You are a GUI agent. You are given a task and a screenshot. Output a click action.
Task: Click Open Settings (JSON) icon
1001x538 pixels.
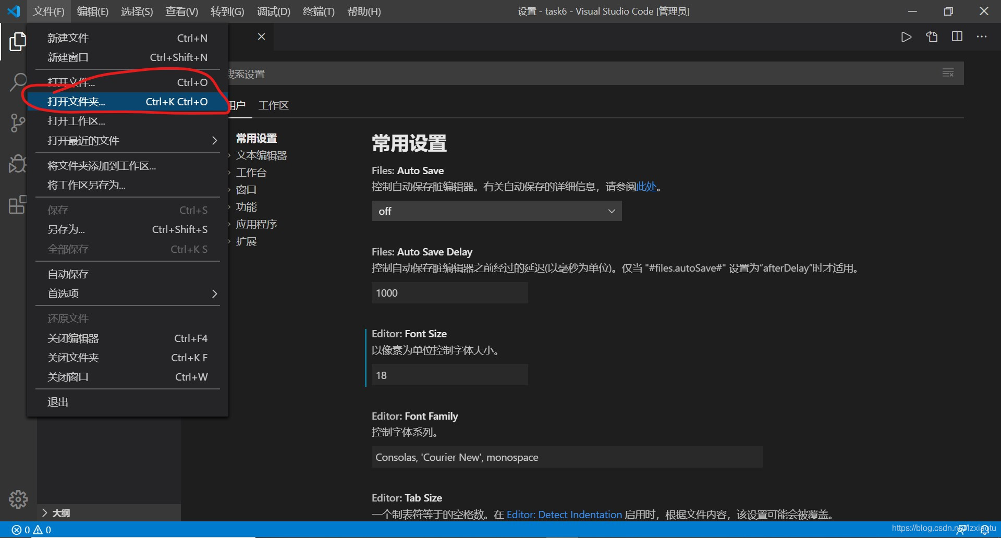click(932, 37)
